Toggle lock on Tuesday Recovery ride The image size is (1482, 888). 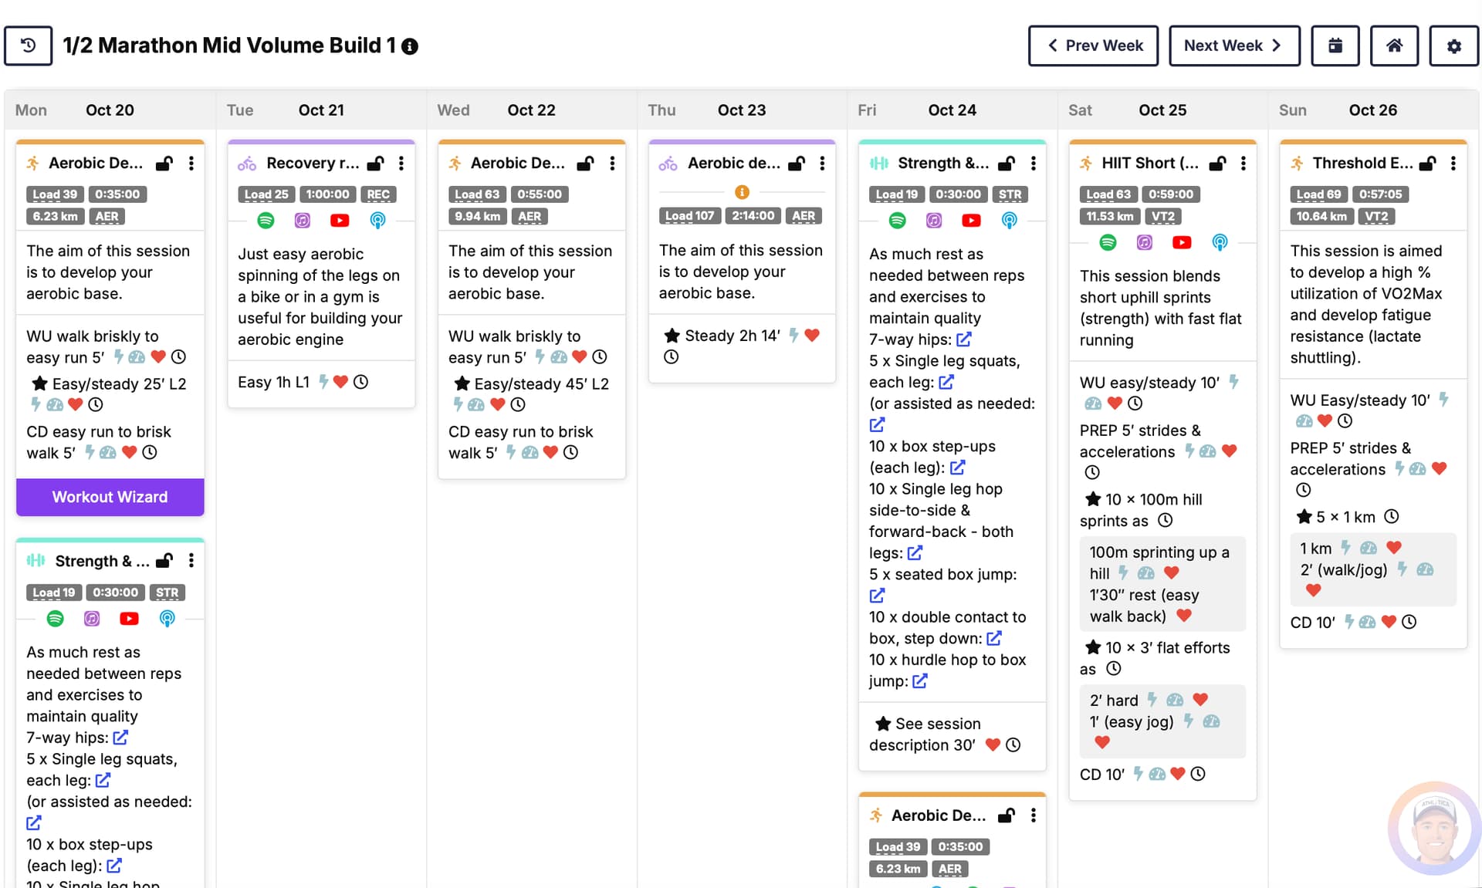[x=375, y=164]
